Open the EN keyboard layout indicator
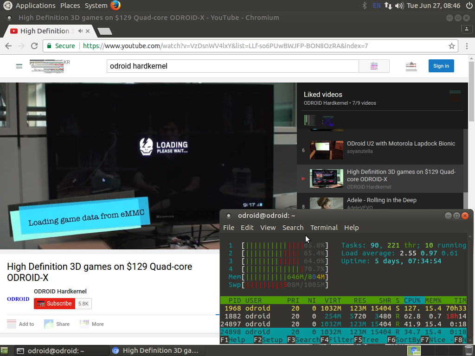This screenshot has width=475, height=356. point(377,6)
